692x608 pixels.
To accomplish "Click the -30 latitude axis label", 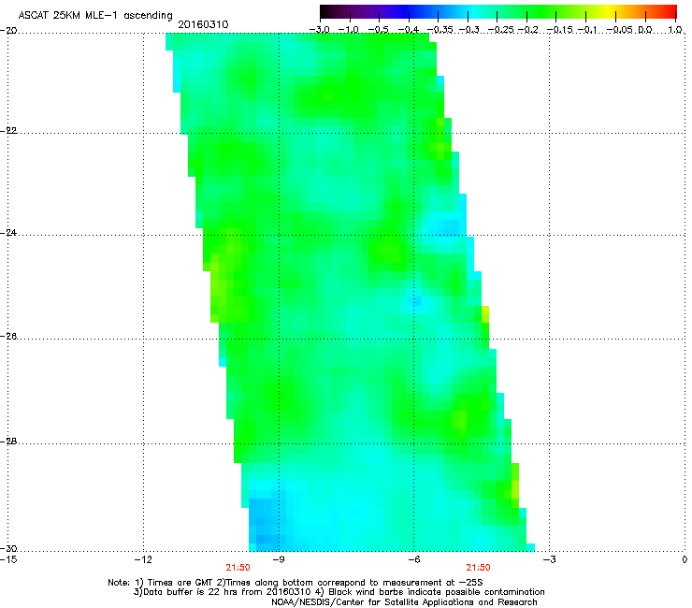I will (8, 548).
